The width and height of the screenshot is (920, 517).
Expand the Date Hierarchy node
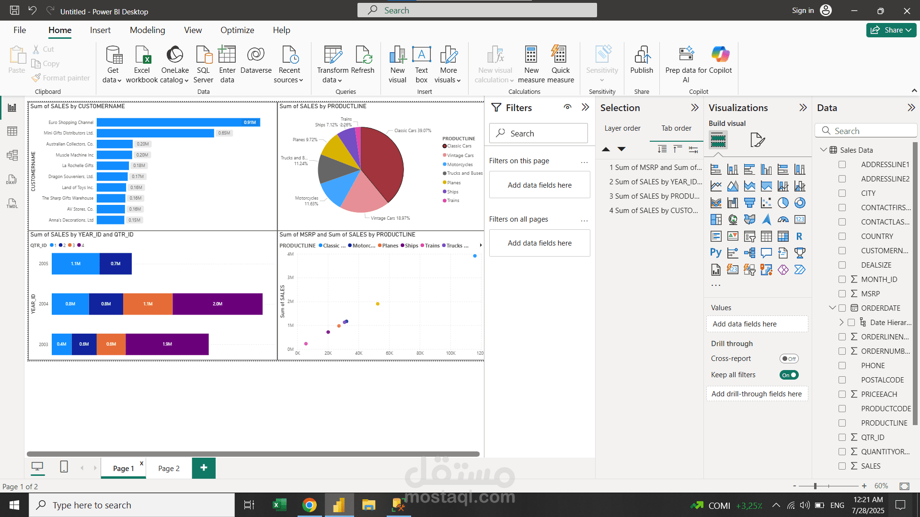[x=841, y=323]
